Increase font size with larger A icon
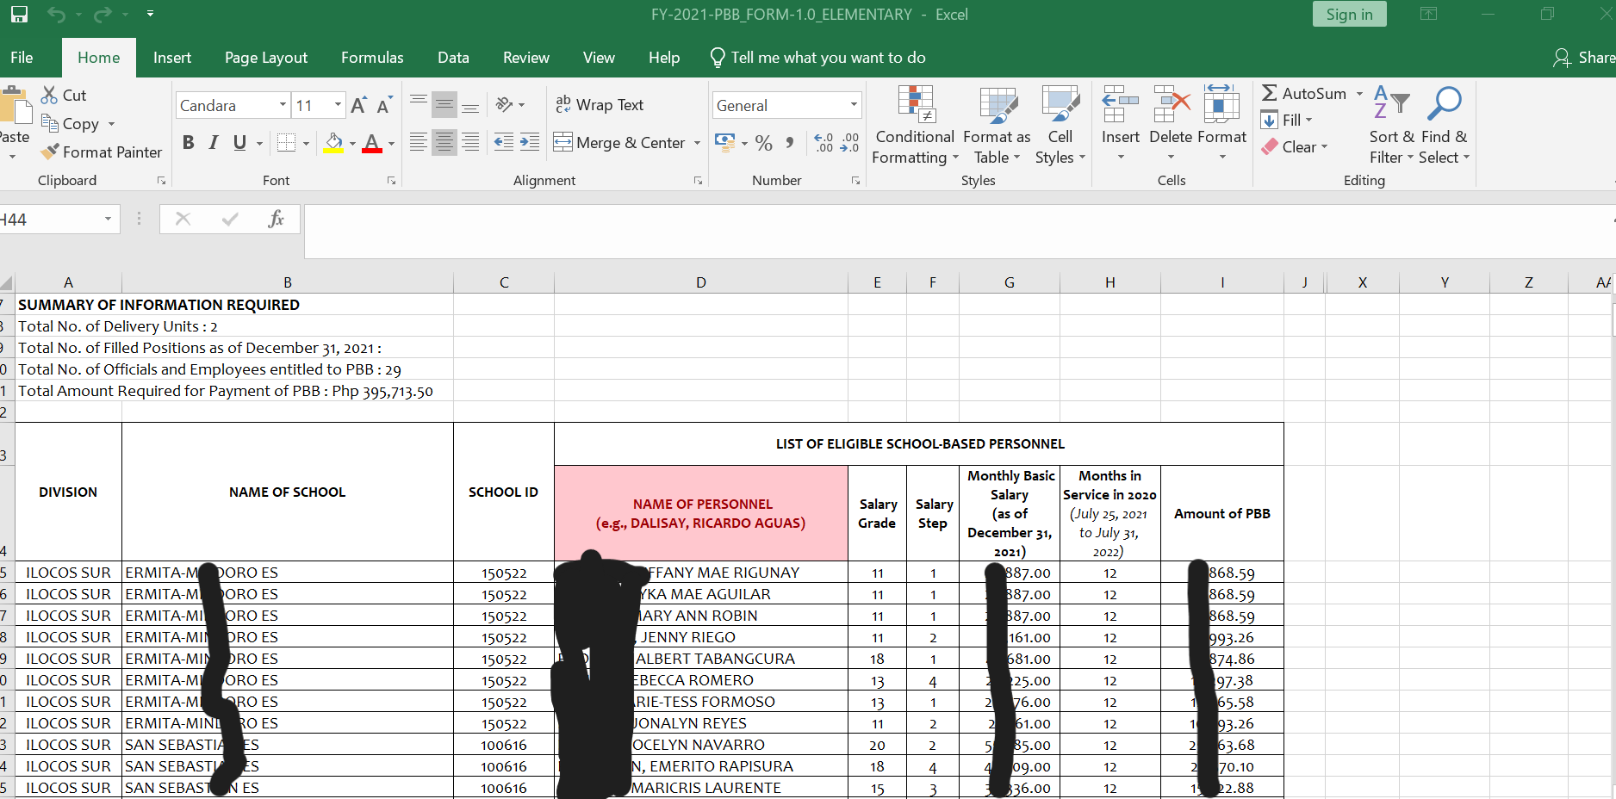 (359, 105)
